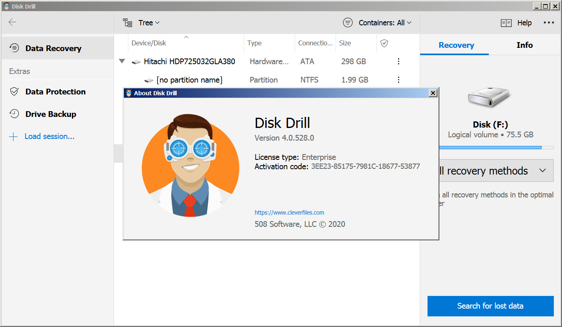Viewport: 562px width, 327px height.
Task: Open the recovery methods dropdown
Action: [x=496, y=171]
